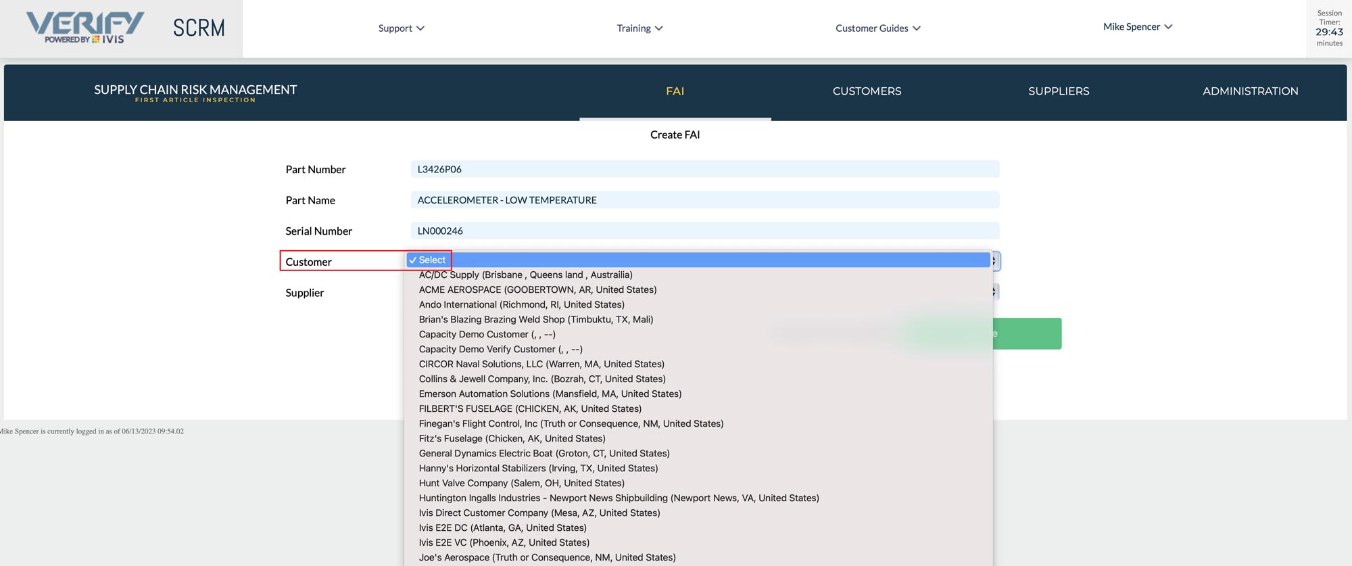Select AC/DC Supply (Brisbane) customer

(x=699, y=275)
